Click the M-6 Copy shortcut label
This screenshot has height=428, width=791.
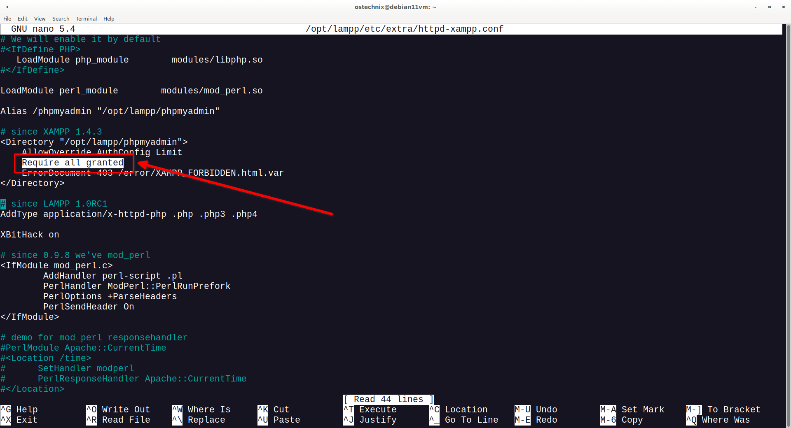pyautogui.click(x=622, y=420)
